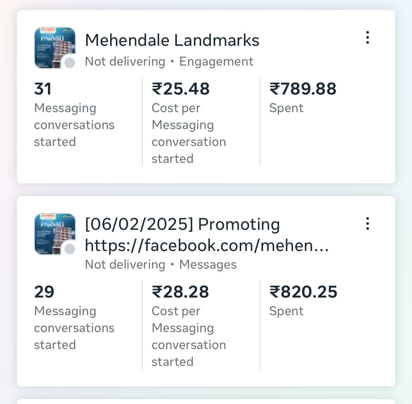412x404 pixels.
Task: Click Not delivering status under Mehendale Landmarks
Action: click(x=125, y=61)
